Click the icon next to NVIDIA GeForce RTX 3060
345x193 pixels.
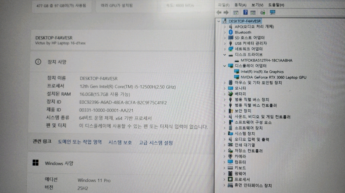[237, 77]
